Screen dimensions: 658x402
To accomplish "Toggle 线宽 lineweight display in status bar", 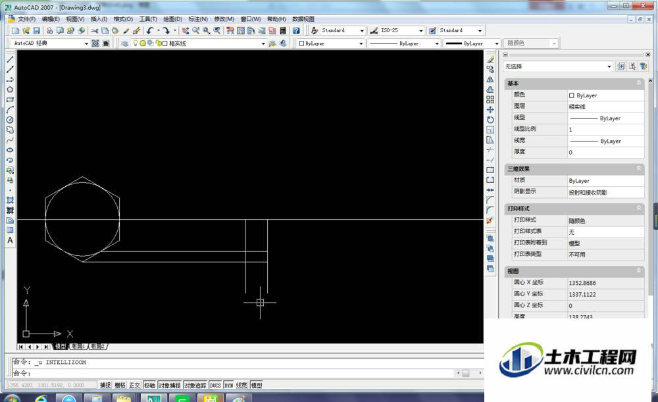I will (x=241, y=385).
